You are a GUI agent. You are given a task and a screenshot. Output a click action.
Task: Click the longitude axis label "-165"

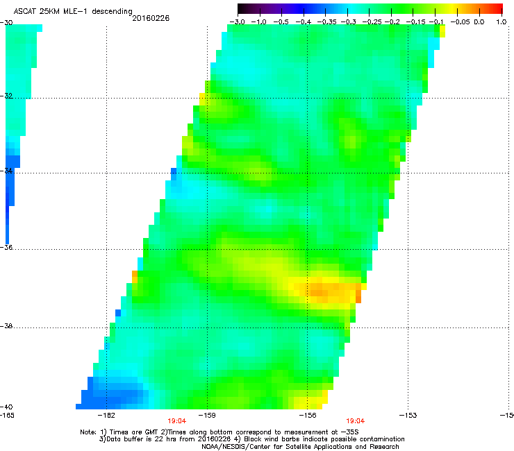(x=7, y=416)
